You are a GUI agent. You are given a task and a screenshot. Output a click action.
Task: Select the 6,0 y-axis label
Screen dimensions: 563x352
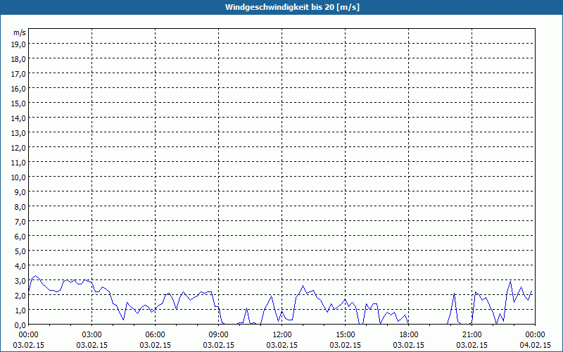click(x=20, y=237)
